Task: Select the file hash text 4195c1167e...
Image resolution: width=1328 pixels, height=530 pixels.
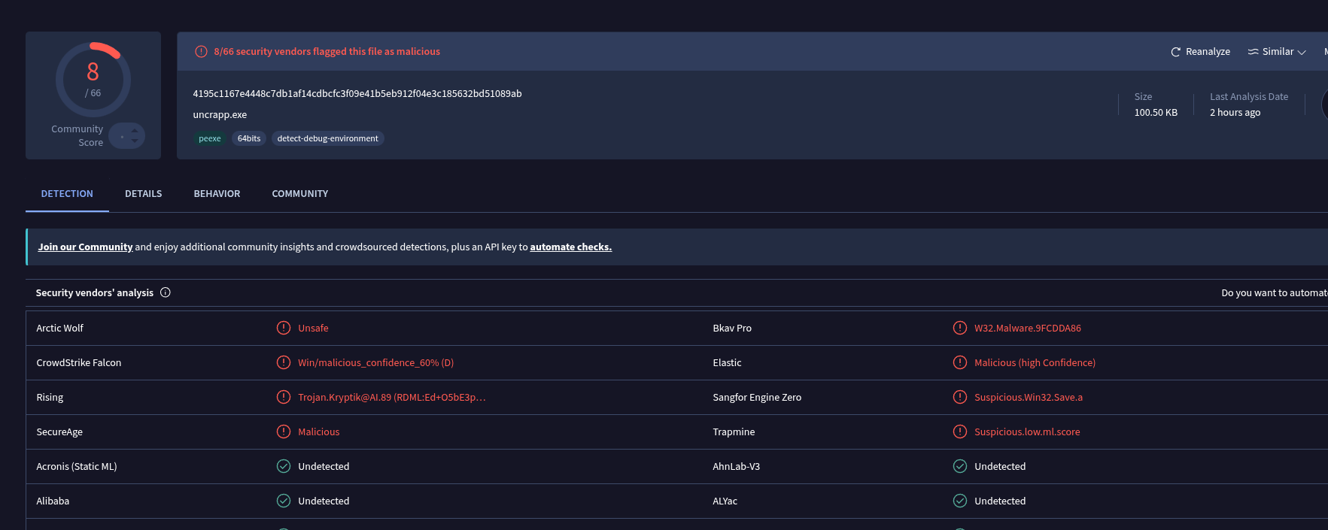Action: click(x=357, y=94)
